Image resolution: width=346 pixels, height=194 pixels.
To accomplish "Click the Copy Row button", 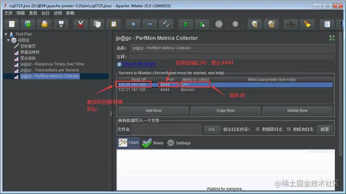I will coord(225,111).
